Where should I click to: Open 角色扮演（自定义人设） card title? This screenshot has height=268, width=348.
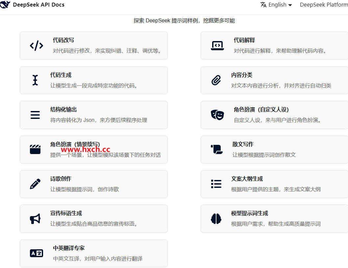[x=261, y=109]
